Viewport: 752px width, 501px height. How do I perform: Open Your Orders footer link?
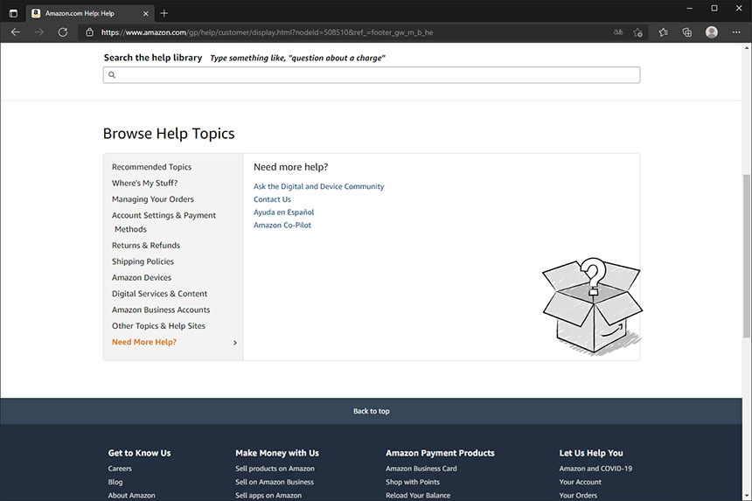coord(578,495)
